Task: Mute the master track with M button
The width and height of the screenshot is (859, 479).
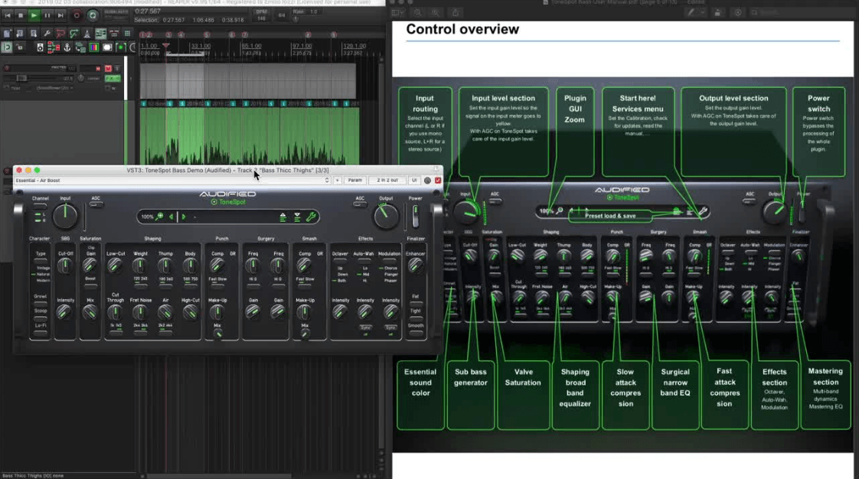Action: (108, 68)
